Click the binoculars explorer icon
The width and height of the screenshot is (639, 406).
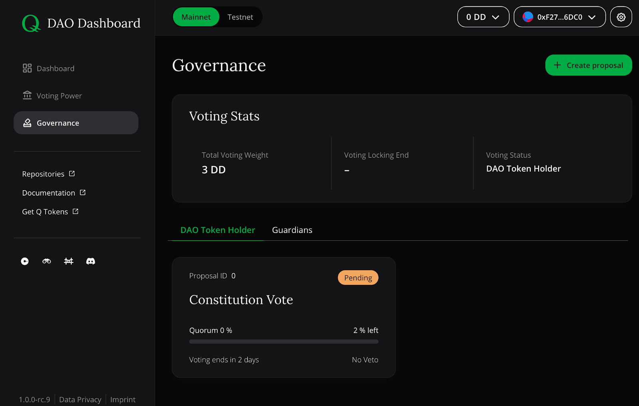coord(46,261)
